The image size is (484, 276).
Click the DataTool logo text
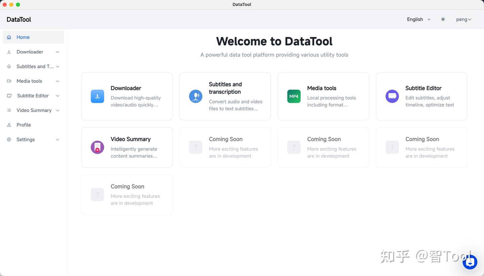pos(19,19)
